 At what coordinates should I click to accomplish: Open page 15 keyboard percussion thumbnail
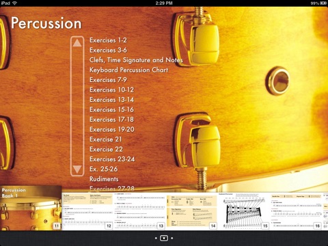click(x=243, y=211)
